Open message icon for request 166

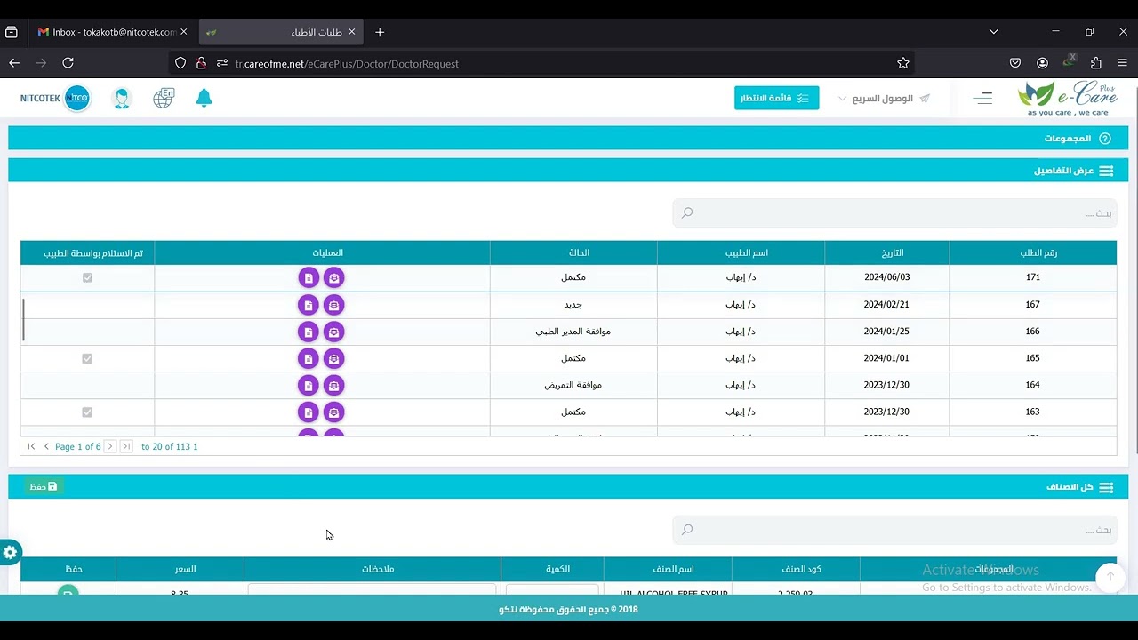[333, 332]
